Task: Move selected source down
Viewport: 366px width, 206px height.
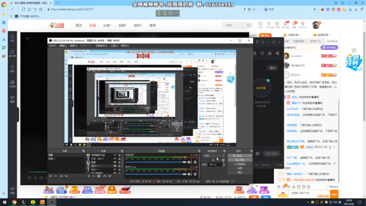Action: (x=110, y=176)
